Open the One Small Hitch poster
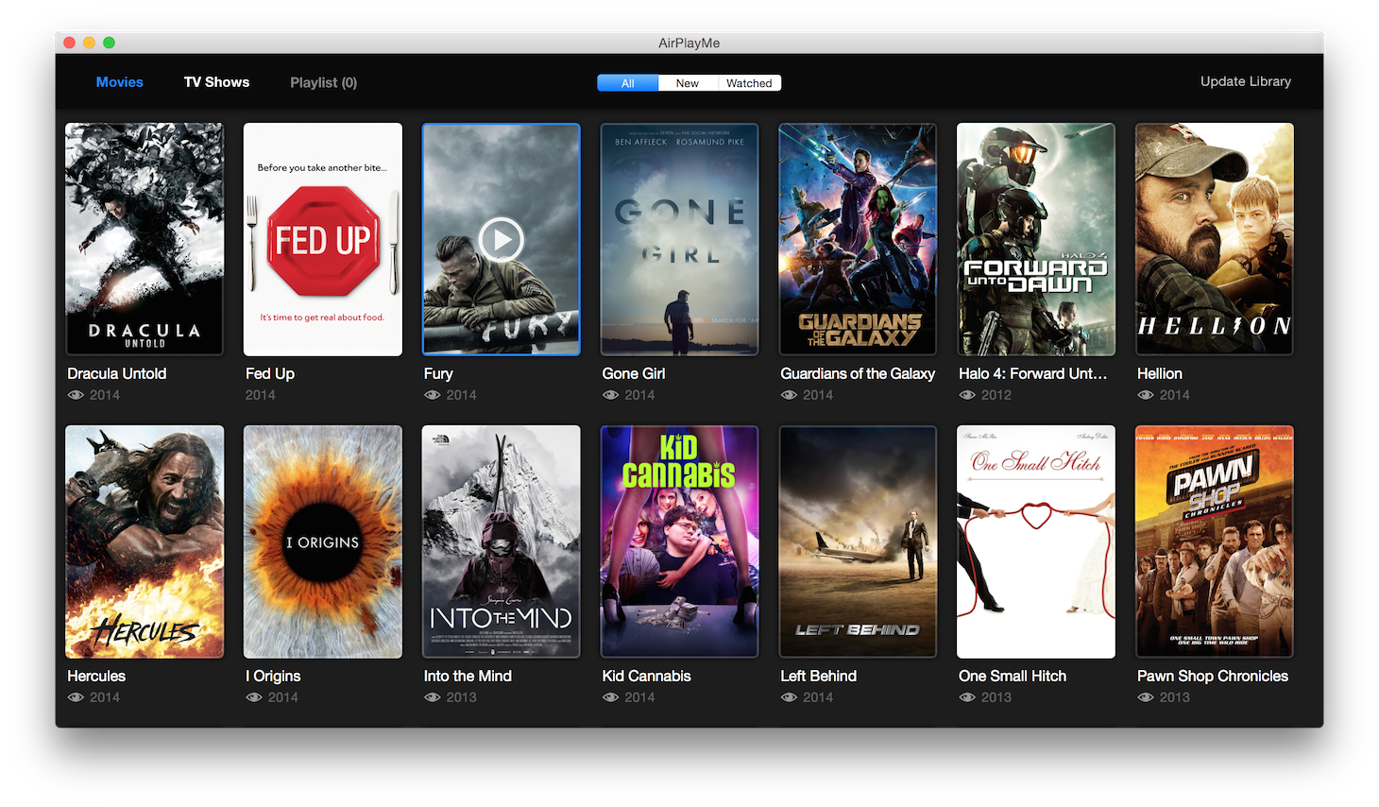Screen dimensions: 1379x807 click(1036, 541)
